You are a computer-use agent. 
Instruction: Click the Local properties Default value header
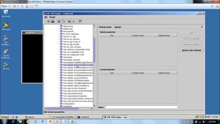pos(164,73)
